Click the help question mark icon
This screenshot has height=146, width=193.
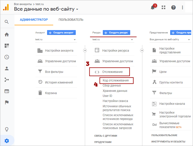tap(173, 8)
